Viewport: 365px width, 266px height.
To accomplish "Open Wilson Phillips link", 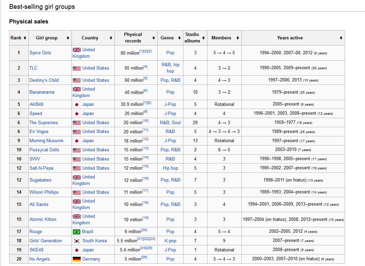I will [x=44, y=192].
